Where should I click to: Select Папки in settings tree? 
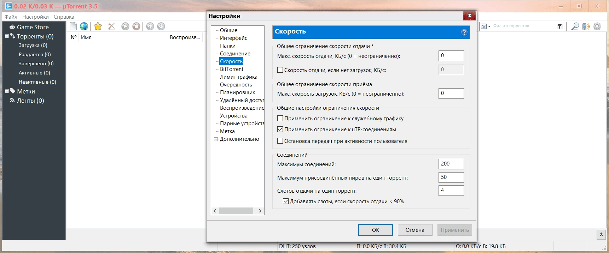[227, 46]
